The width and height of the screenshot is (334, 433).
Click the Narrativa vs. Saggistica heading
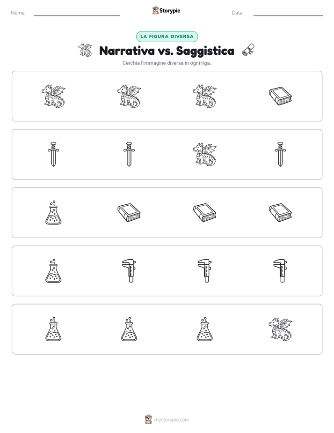[x=167, y=51]
